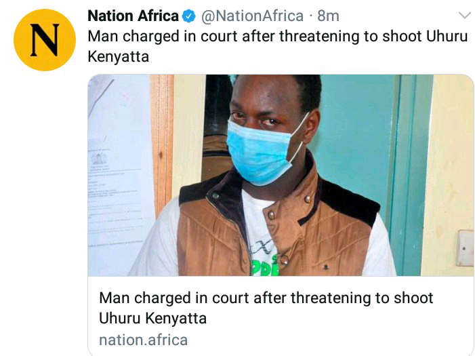This screenshot has width=475, height=356.
Task: Open the Nation Africa profile avatar
Action: point(45,40)
